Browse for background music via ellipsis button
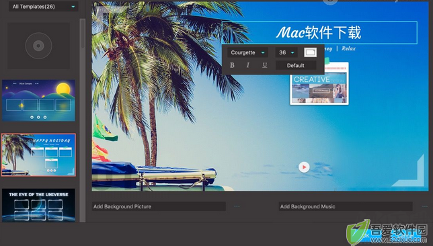Image resolution: width=433 pixels, height=246 pixels. click(x=424, y=206)
